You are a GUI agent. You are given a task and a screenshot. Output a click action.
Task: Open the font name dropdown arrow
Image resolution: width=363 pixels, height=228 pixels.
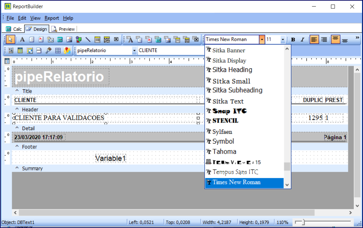(x=262, y=40)
